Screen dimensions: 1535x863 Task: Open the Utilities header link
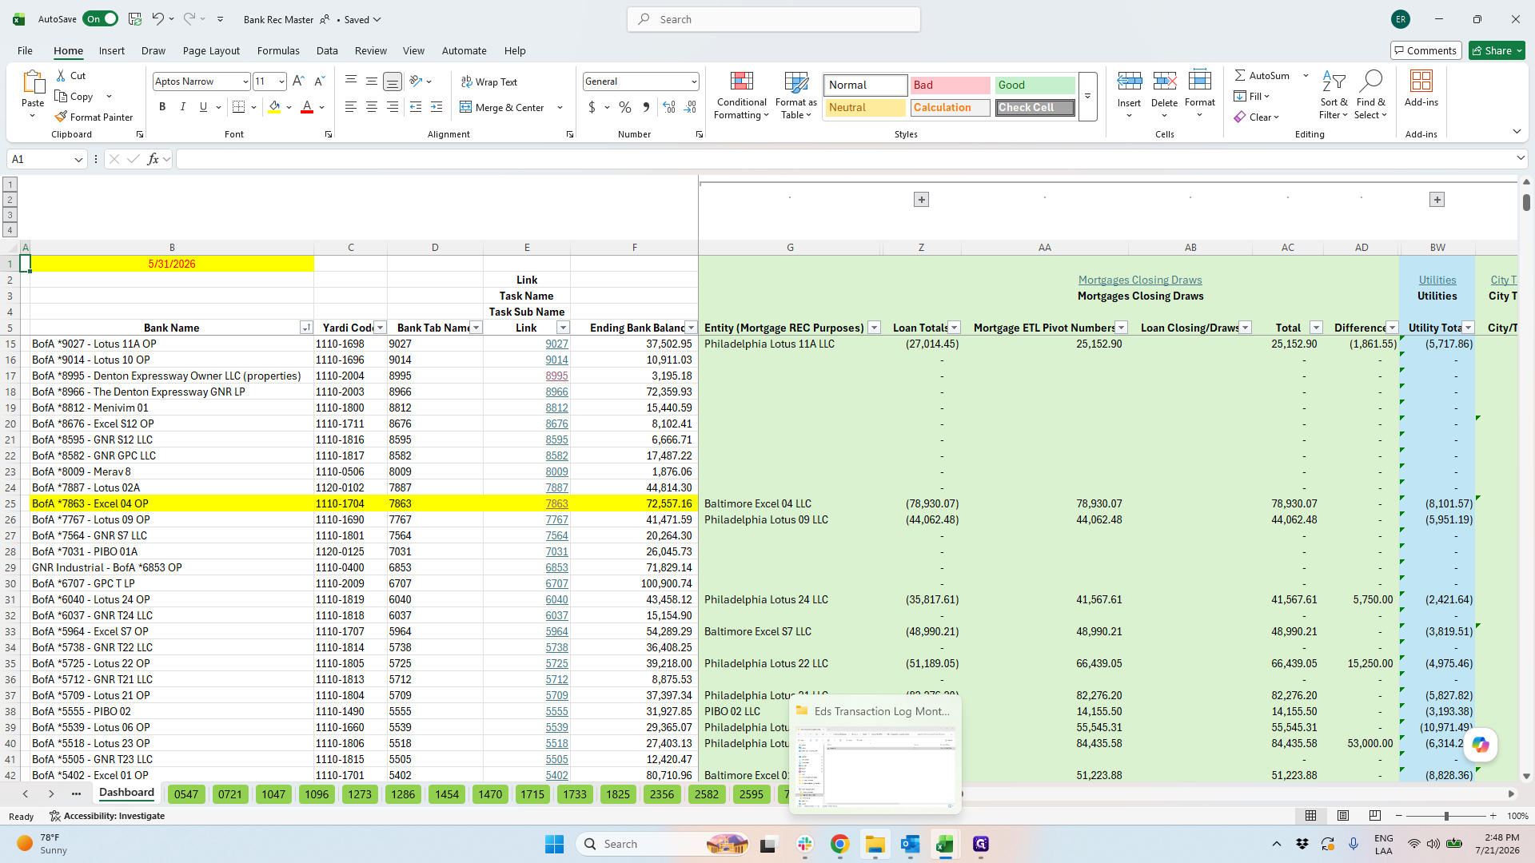point(1437,280)
